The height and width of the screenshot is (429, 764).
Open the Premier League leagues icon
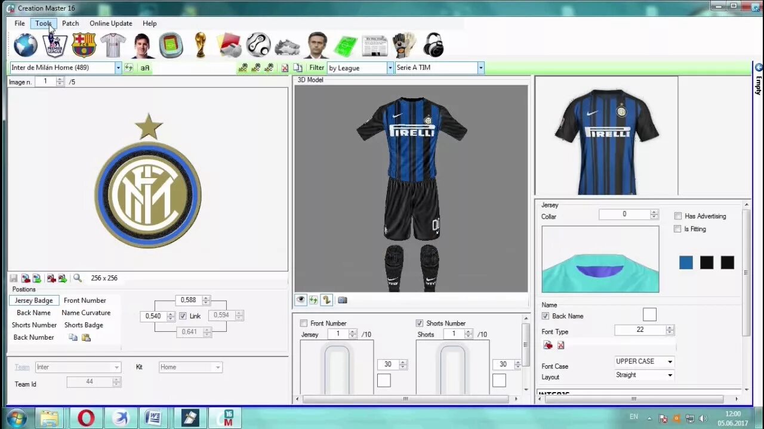pyautogui.click(x=55, y=45)
